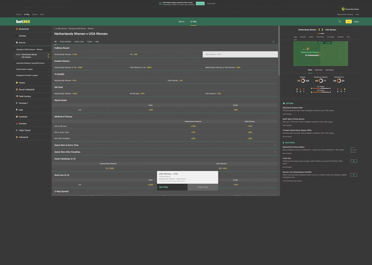Click the Possession % donut chart
Viewport: 372px width, 265px height.
pyautogui.click(x=339, y=81)
